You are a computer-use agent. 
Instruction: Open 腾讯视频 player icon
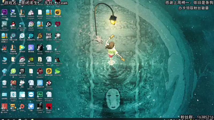[x=22, y=47]
